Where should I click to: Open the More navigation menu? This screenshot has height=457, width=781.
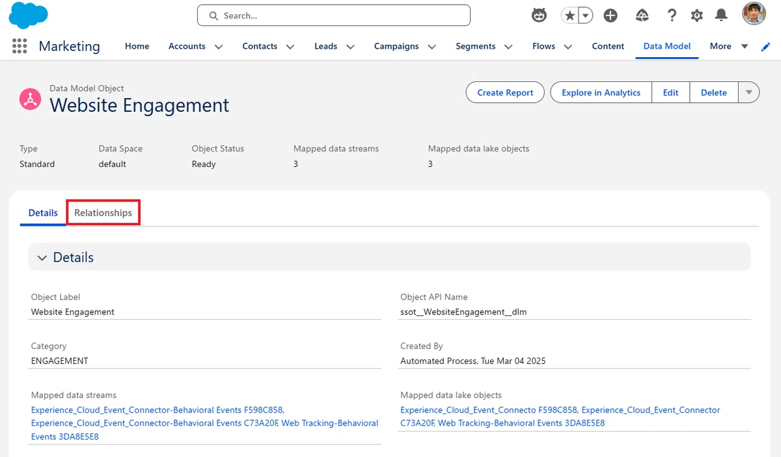[729, 46]
